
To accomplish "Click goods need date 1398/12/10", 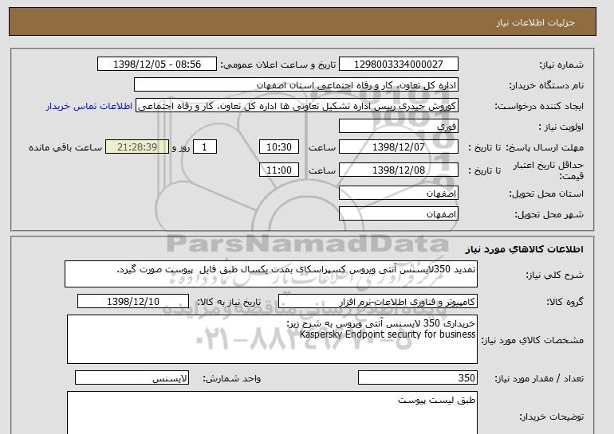I will click(133, 302).
